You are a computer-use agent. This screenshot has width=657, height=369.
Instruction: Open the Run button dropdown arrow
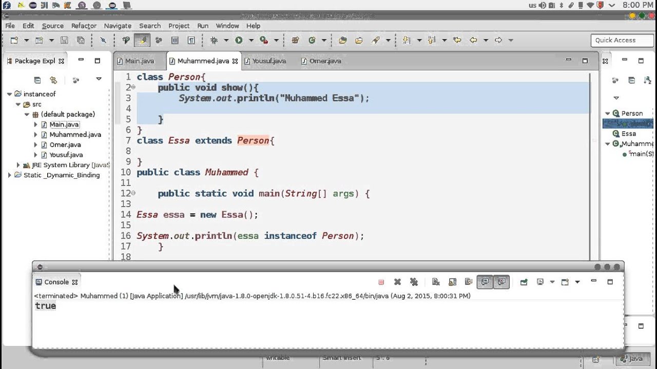[251, 40]
